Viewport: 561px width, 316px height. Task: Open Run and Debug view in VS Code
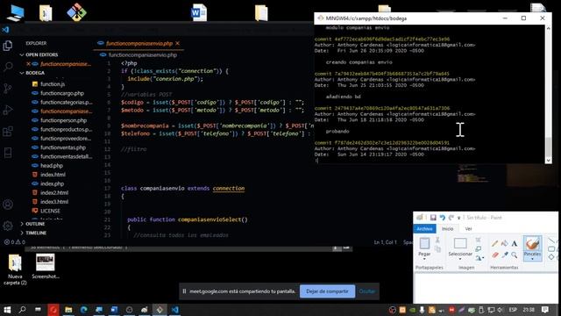coord(8,110)
